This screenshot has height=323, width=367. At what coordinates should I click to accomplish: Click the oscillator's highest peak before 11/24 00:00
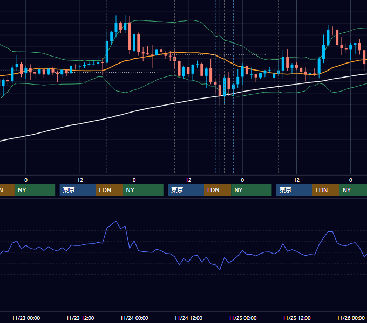point(116,221)
